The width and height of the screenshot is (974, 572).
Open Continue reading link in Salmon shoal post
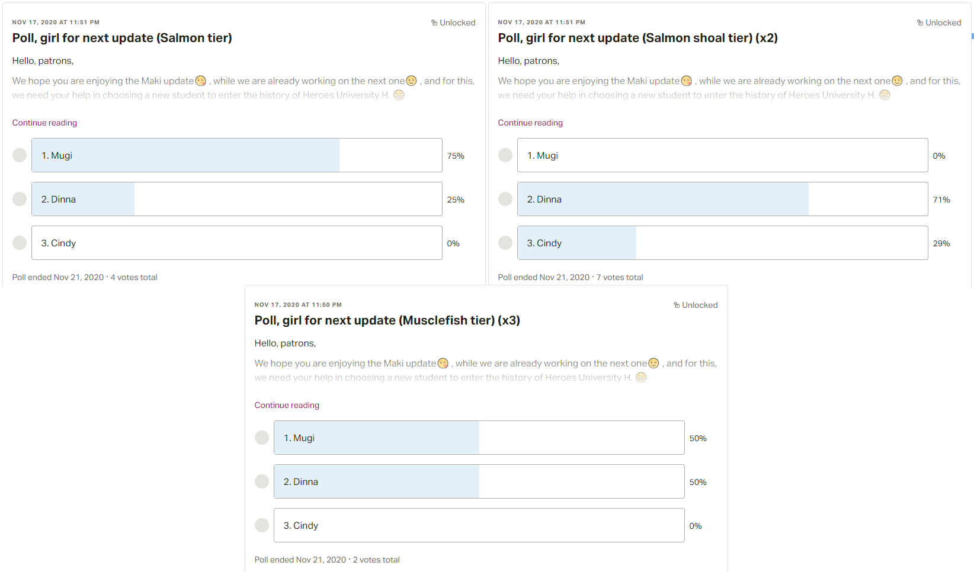tap(530, 123)
